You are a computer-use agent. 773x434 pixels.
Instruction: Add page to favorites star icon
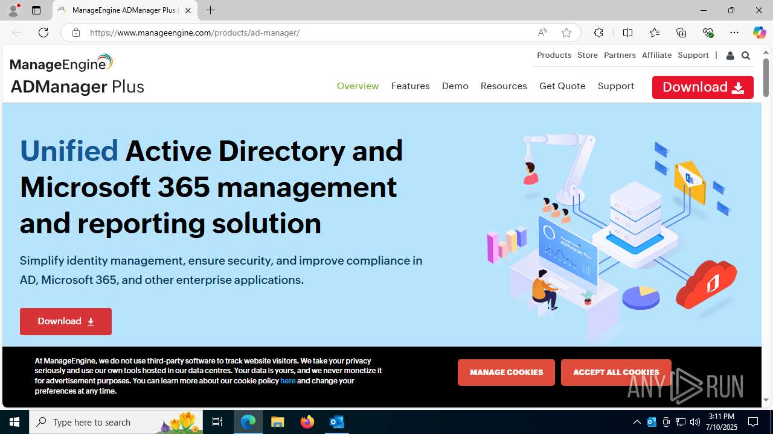point(566,33)
